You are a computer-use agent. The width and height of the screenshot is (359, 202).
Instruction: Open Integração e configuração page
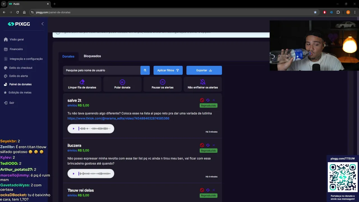point(26,59)
